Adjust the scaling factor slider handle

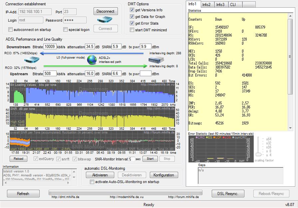[258, 154]
